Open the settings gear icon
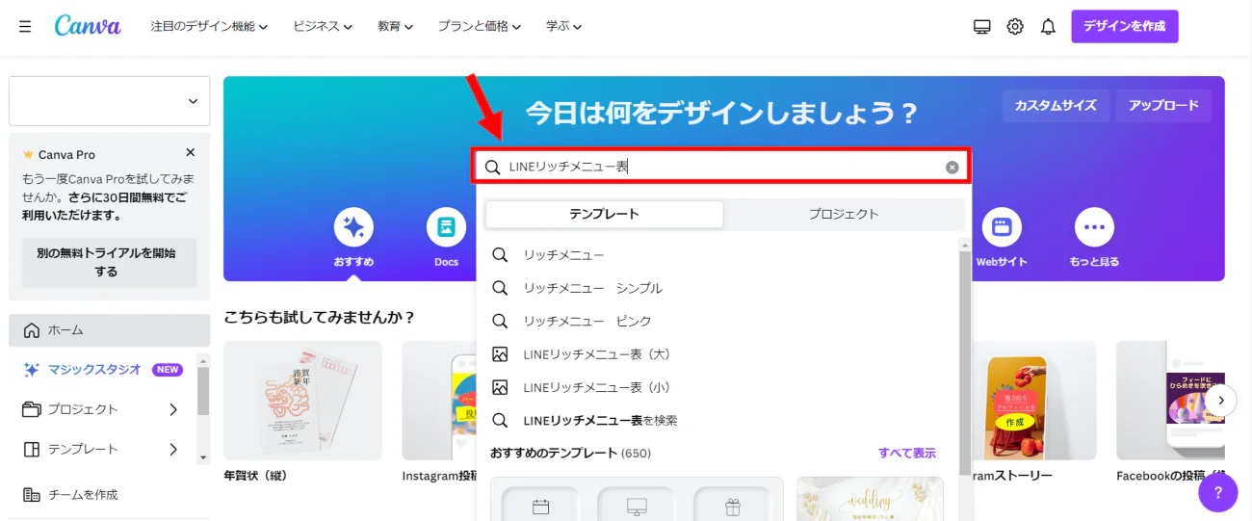This screenshot has width=1252, height=521. click(x=1015, y=27)
